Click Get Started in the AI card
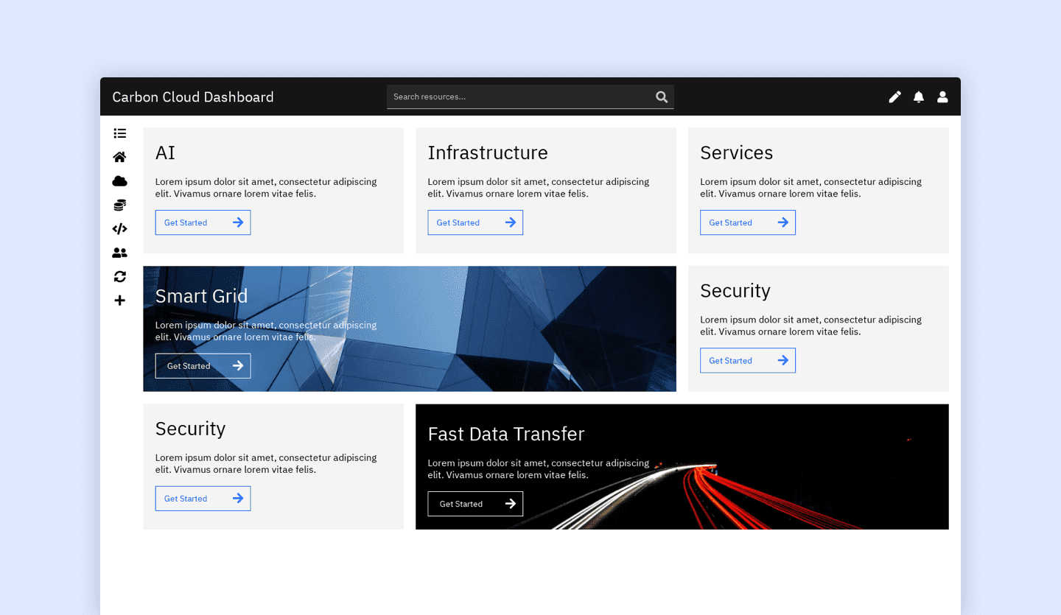1061x615 pixels. pos(203,222)
